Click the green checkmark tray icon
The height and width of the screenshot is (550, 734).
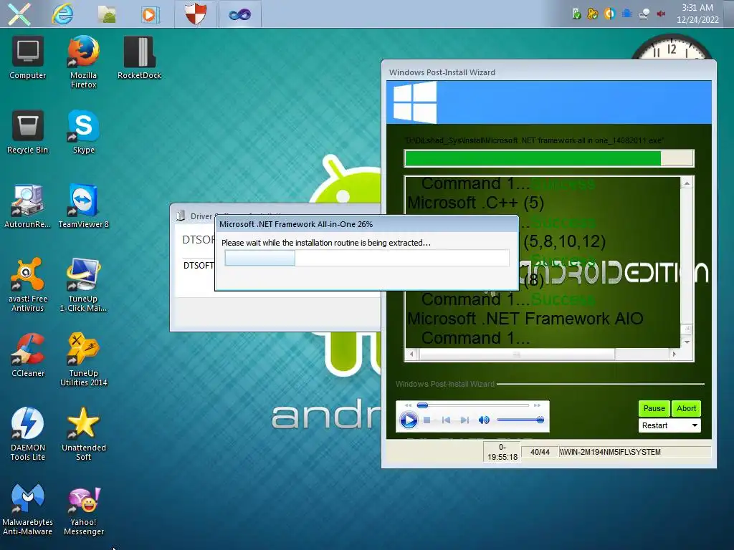point(577,14)
